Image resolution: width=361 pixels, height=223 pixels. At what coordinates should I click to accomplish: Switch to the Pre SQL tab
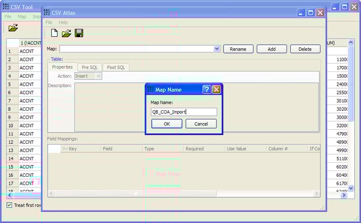89,67
